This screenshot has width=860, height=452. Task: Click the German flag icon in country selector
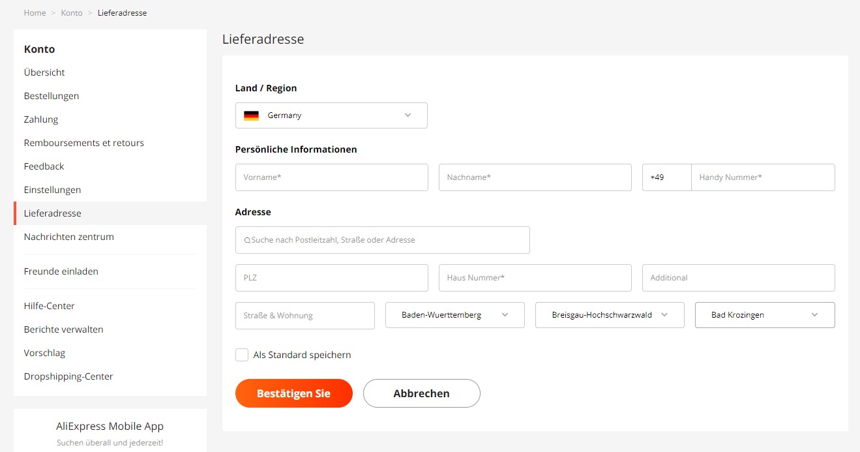(252, 115)
